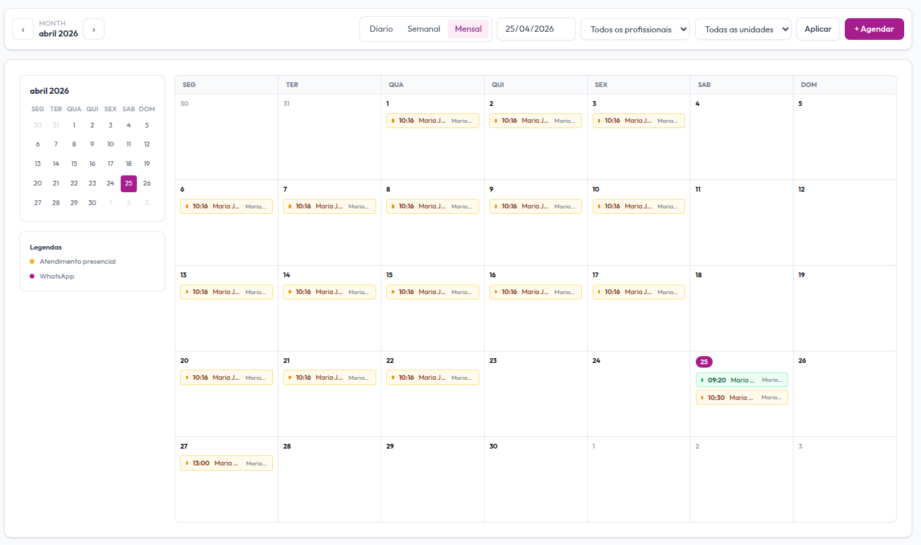
Task: Open the 10:16 appointment on day 22
Action: 432,378
